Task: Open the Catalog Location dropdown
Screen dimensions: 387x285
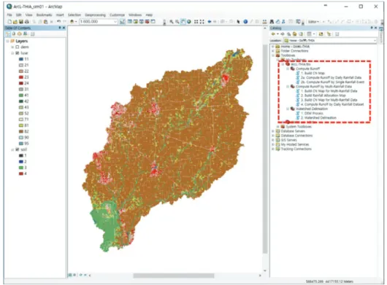Action: [375, 40]
